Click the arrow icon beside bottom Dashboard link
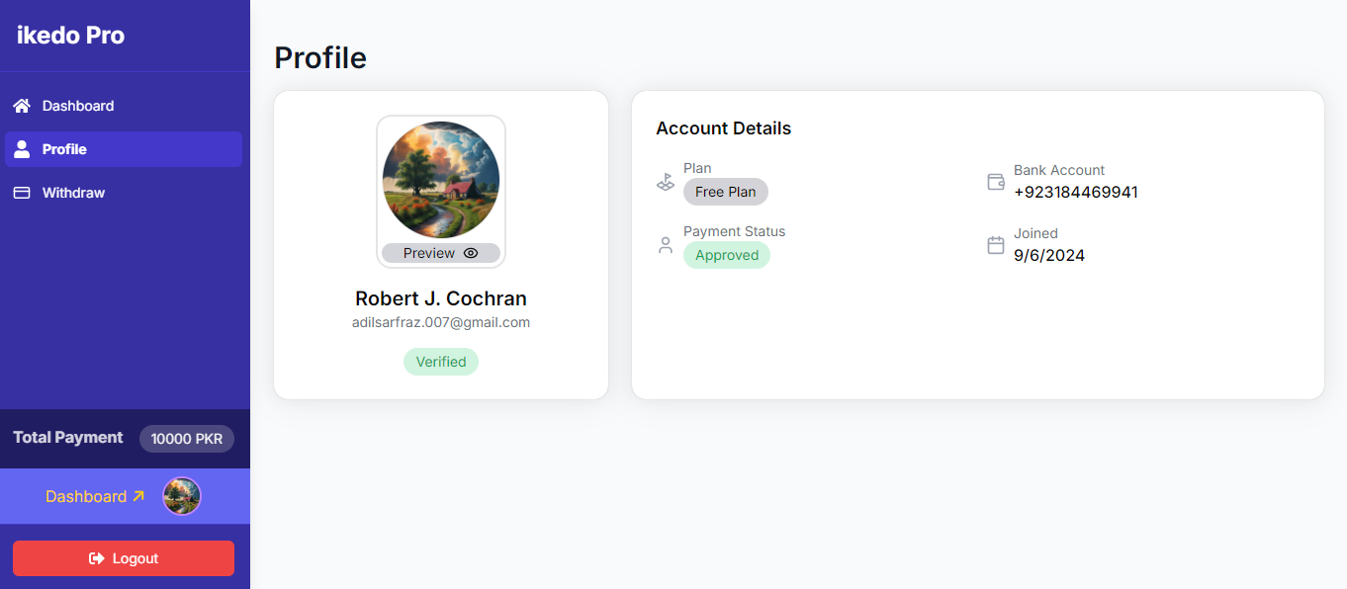The width and height of the screenshot is (1347, 589). coord(138,496)
